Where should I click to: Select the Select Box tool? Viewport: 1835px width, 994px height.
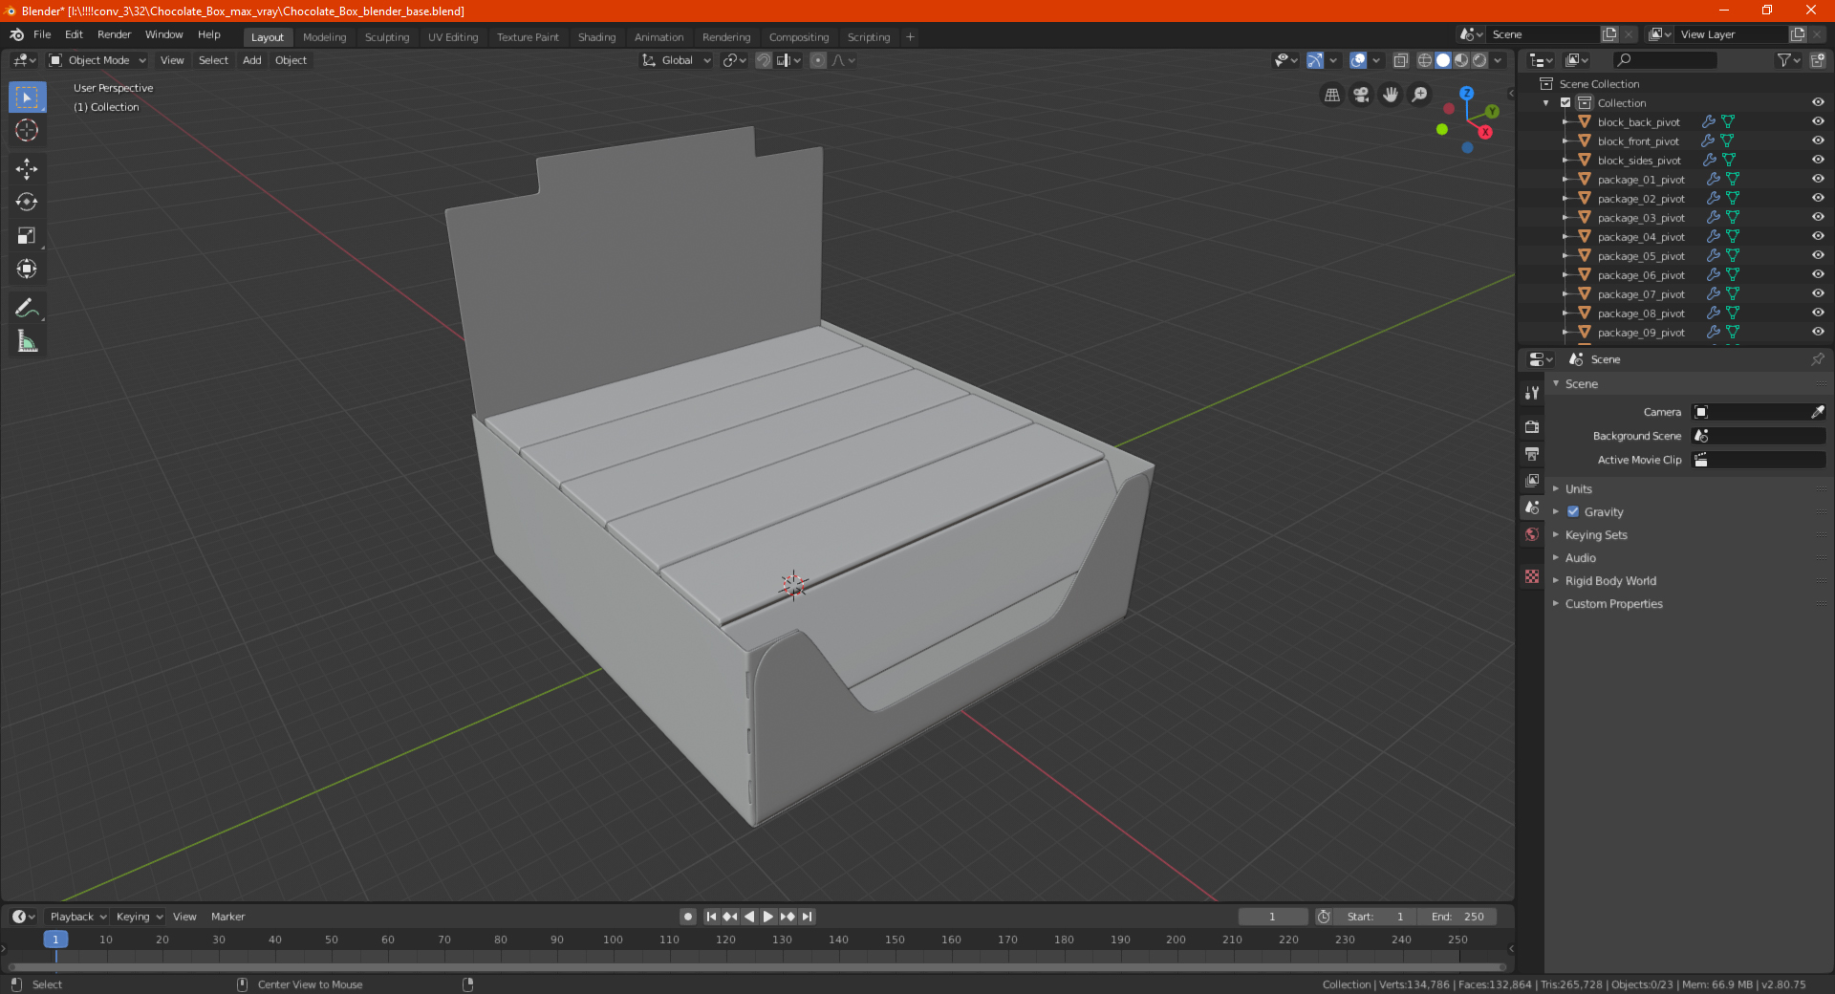click(27, 97)
